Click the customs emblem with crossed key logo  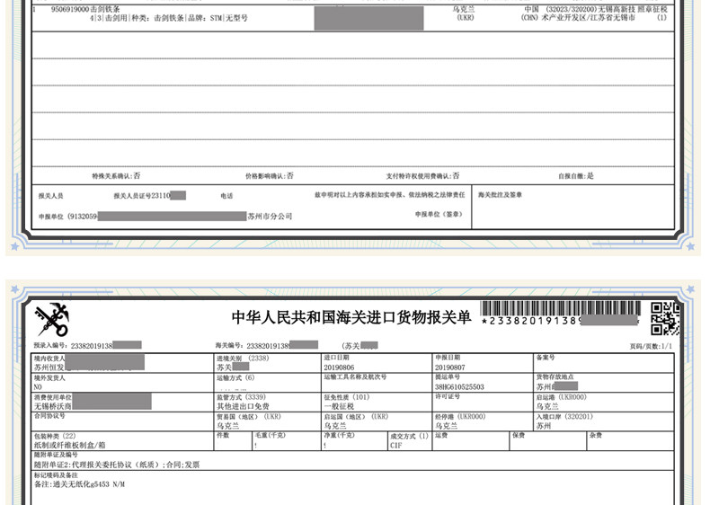(x=52, y=320)
